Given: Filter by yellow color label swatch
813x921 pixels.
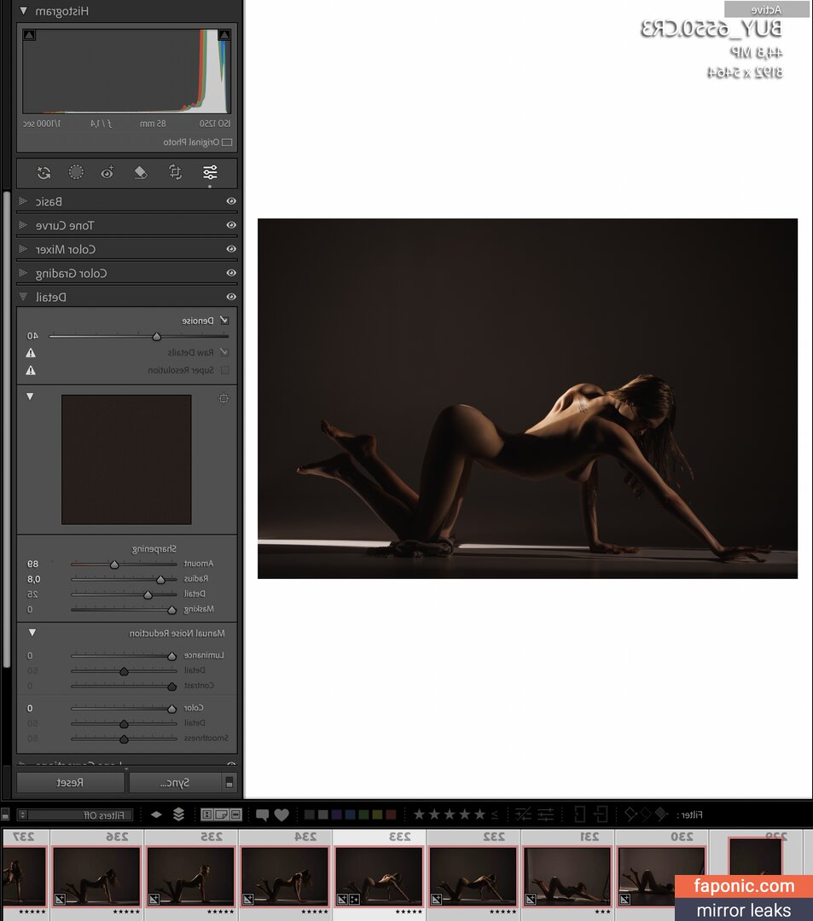Looking at the screenshot, I should [377, 814].
